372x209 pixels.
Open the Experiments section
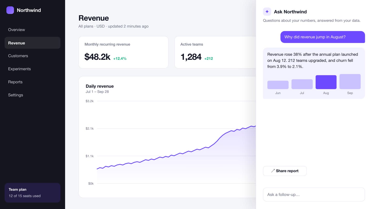(33, 69)
